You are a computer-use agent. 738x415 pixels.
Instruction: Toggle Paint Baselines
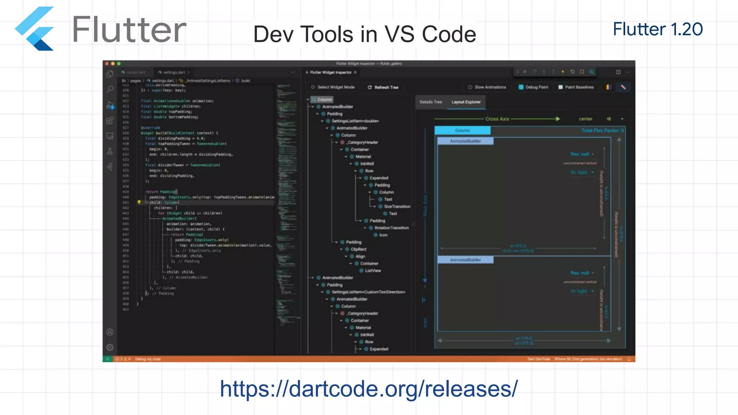pyautogui.click(x=576, y=87)
